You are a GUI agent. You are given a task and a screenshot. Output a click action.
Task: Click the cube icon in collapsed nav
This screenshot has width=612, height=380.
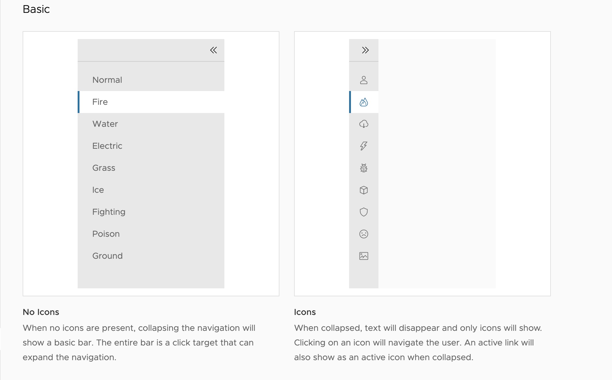click(363, 190)
